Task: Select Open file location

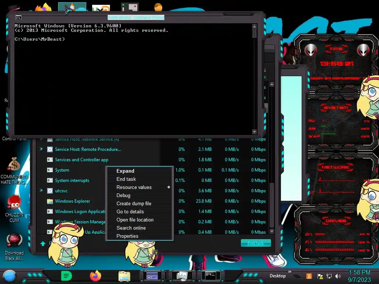Action: click(x=140, y=220)
